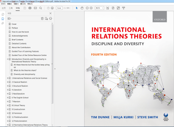Collapse the navigation pane with side arrow
Screen dimensions: 174x127
click(55, 69)
